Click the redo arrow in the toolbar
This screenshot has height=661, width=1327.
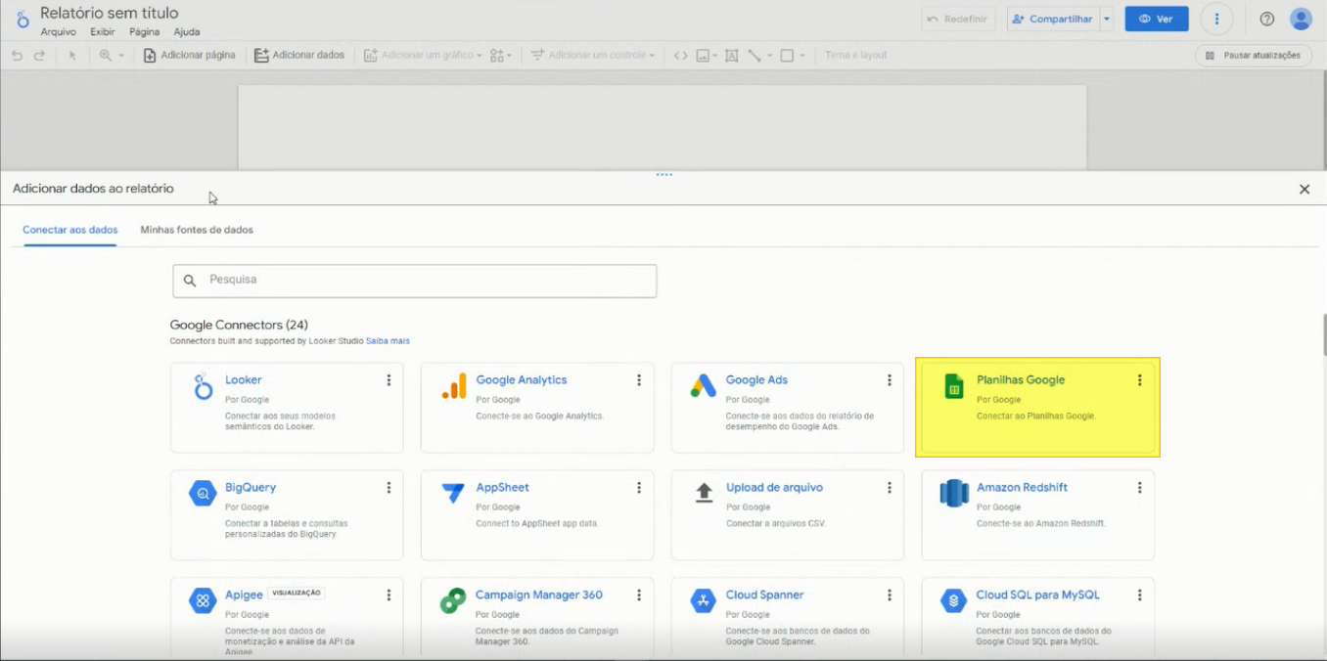tap(39, 56)
